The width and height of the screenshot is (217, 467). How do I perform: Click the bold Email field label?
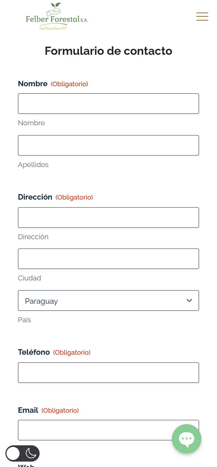point(28,410)
